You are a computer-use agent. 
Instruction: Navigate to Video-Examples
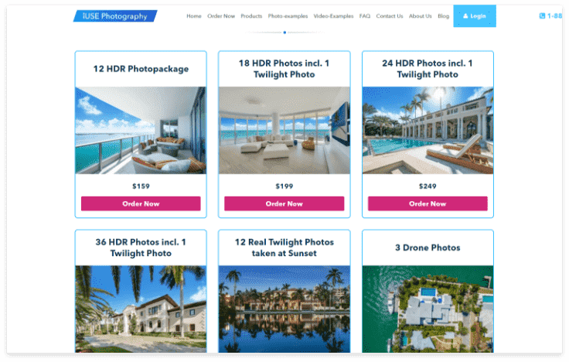point(333,16)
